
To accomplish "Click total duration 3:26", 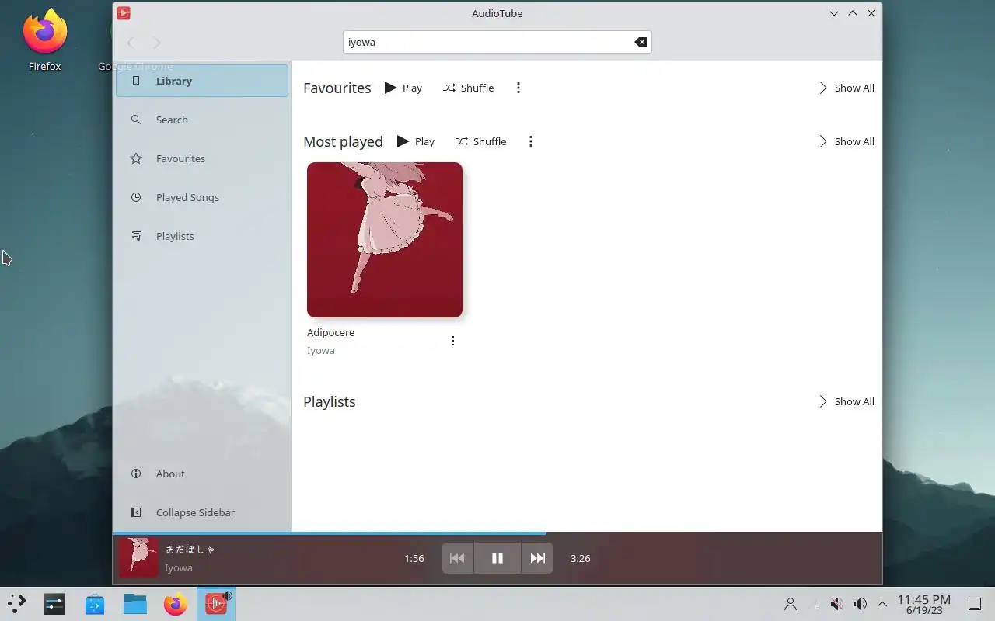I will click(x=581, y=558).
